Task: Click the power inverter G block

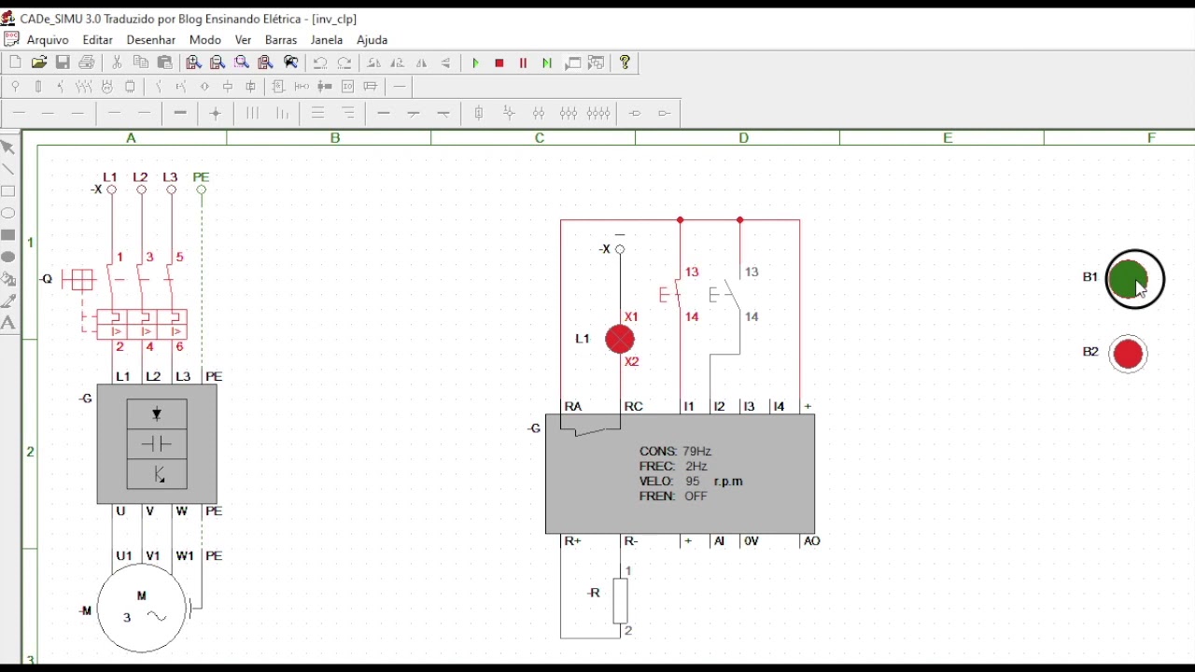Action: click(x=158, y=444)
